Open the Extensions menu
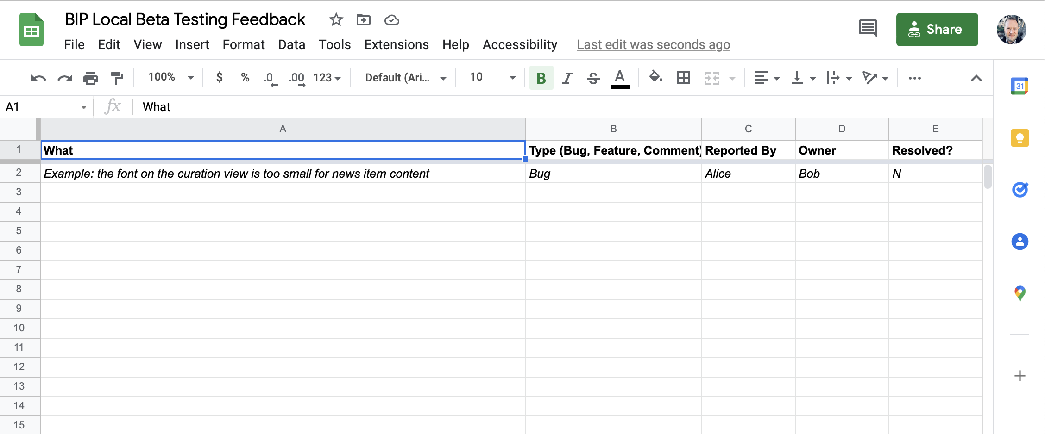The width and height of the screenshot is (1045, 434). point(396,45)
